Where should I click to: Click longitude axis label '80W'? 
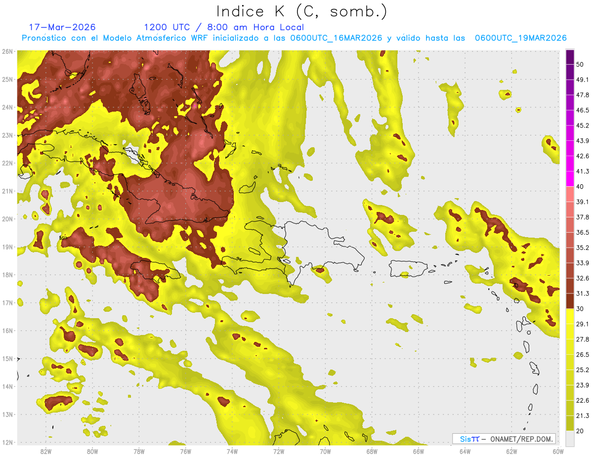pyautogui.click(x=92, y=452)
